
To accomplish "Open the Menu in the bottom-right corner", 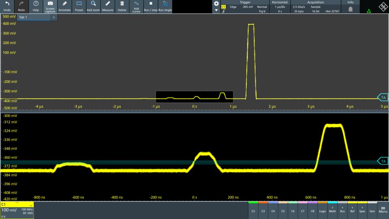I will click(x=383, y=210).
